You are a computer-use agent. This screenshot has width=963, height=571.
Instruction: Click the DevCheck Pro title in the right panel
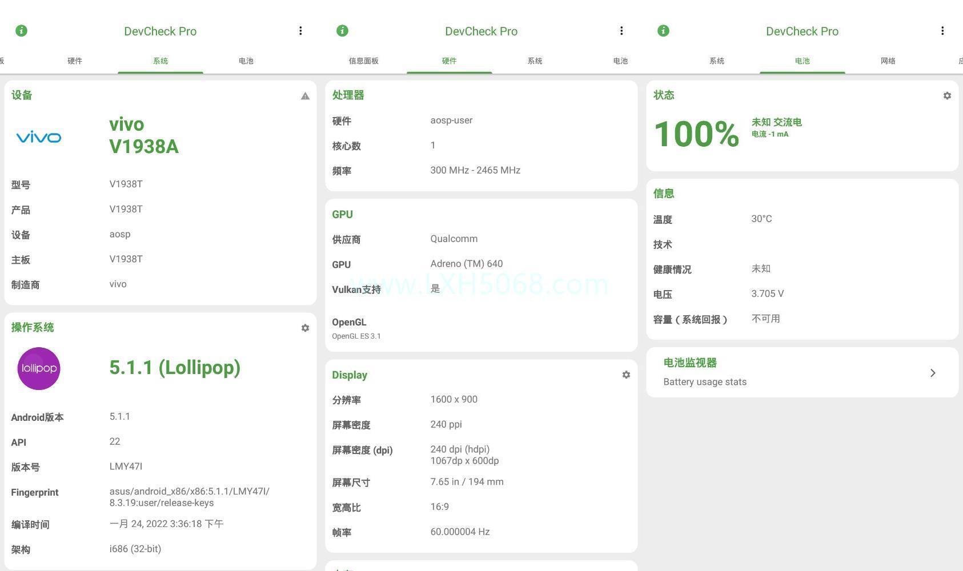(802, 31)
